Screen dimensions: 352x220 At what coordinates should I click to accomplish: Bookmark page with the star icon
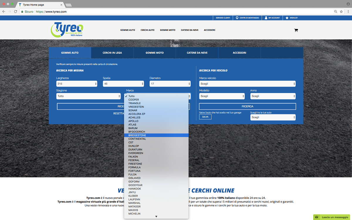(x=341, y=11)
